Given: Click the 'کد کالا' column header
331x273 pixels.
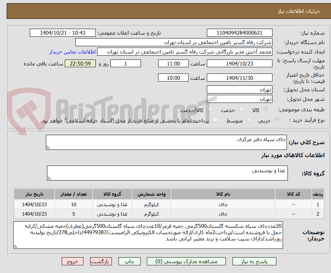Looking at the screenshot, I should click(293, 194).
